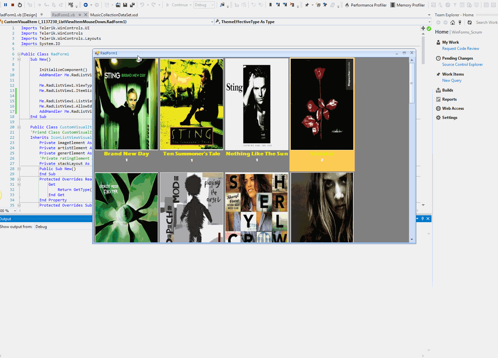Select the RadForm1.vb code tab
Image resolution: width=498 pixels, height=358 pixels.
point(64,15)
